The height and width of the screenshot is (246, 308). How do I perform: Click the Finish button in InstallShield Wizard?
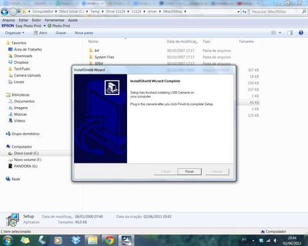[190, 172]
